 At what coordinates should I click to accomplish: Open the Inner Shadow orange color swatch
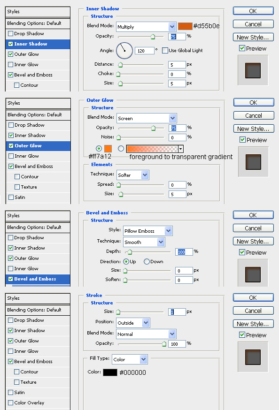click(185, 26)
